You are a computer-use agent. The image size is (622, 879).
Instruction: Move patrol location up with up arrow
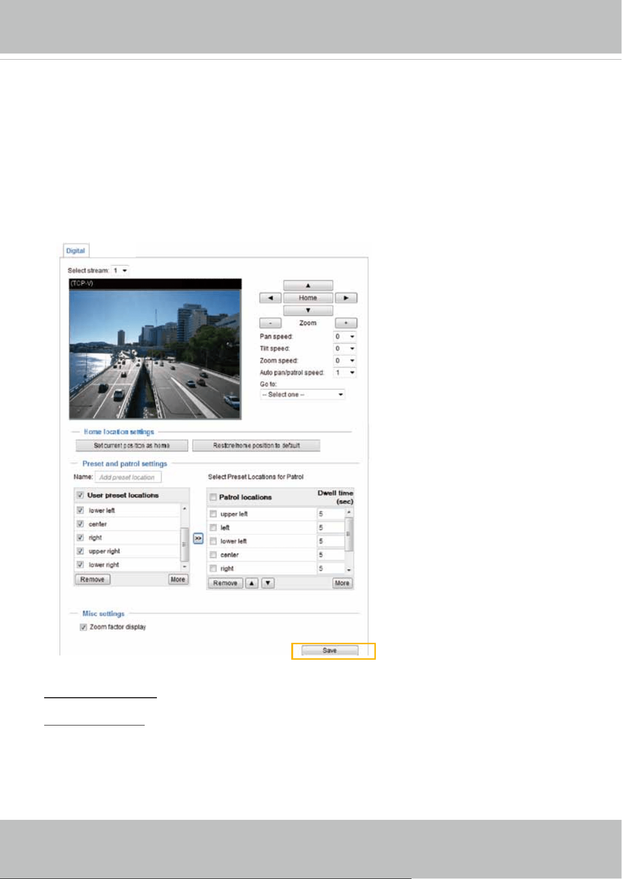pyautogui.click(x=252, y=583)
